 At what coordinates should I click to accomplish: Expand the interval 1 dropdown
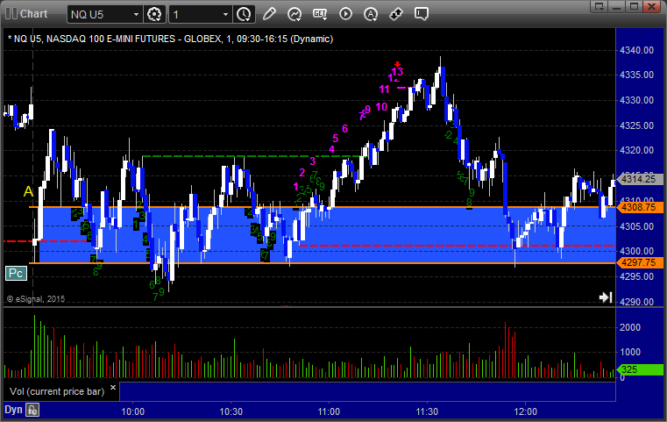click(226, 15)
